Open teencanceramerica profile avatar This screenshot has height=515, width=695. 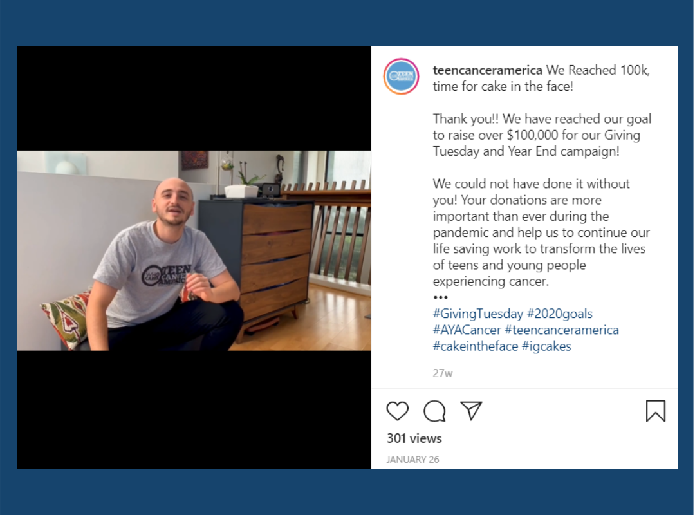[401, 77]
